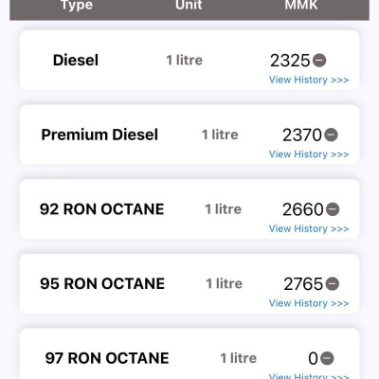Click the minus icon next to 2660
The image size is (379, 379).
(x=333, y=209)
